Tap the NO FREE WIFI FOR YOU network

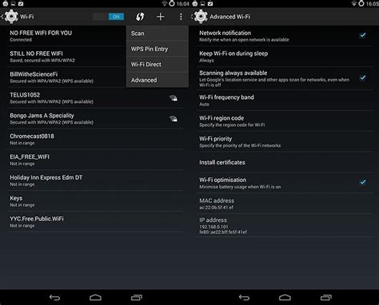coord(66,36)
